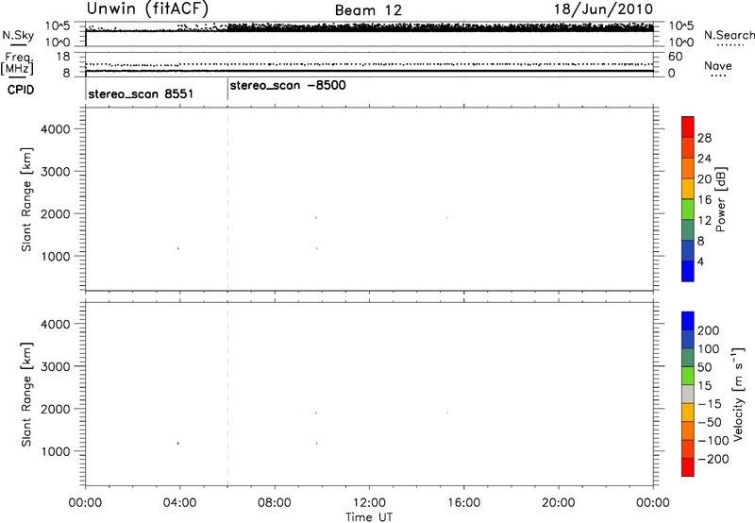The image size is (755, 523).
Task: Select the '3000' tick in the Velocity panel
Action: tap(56, 366)
